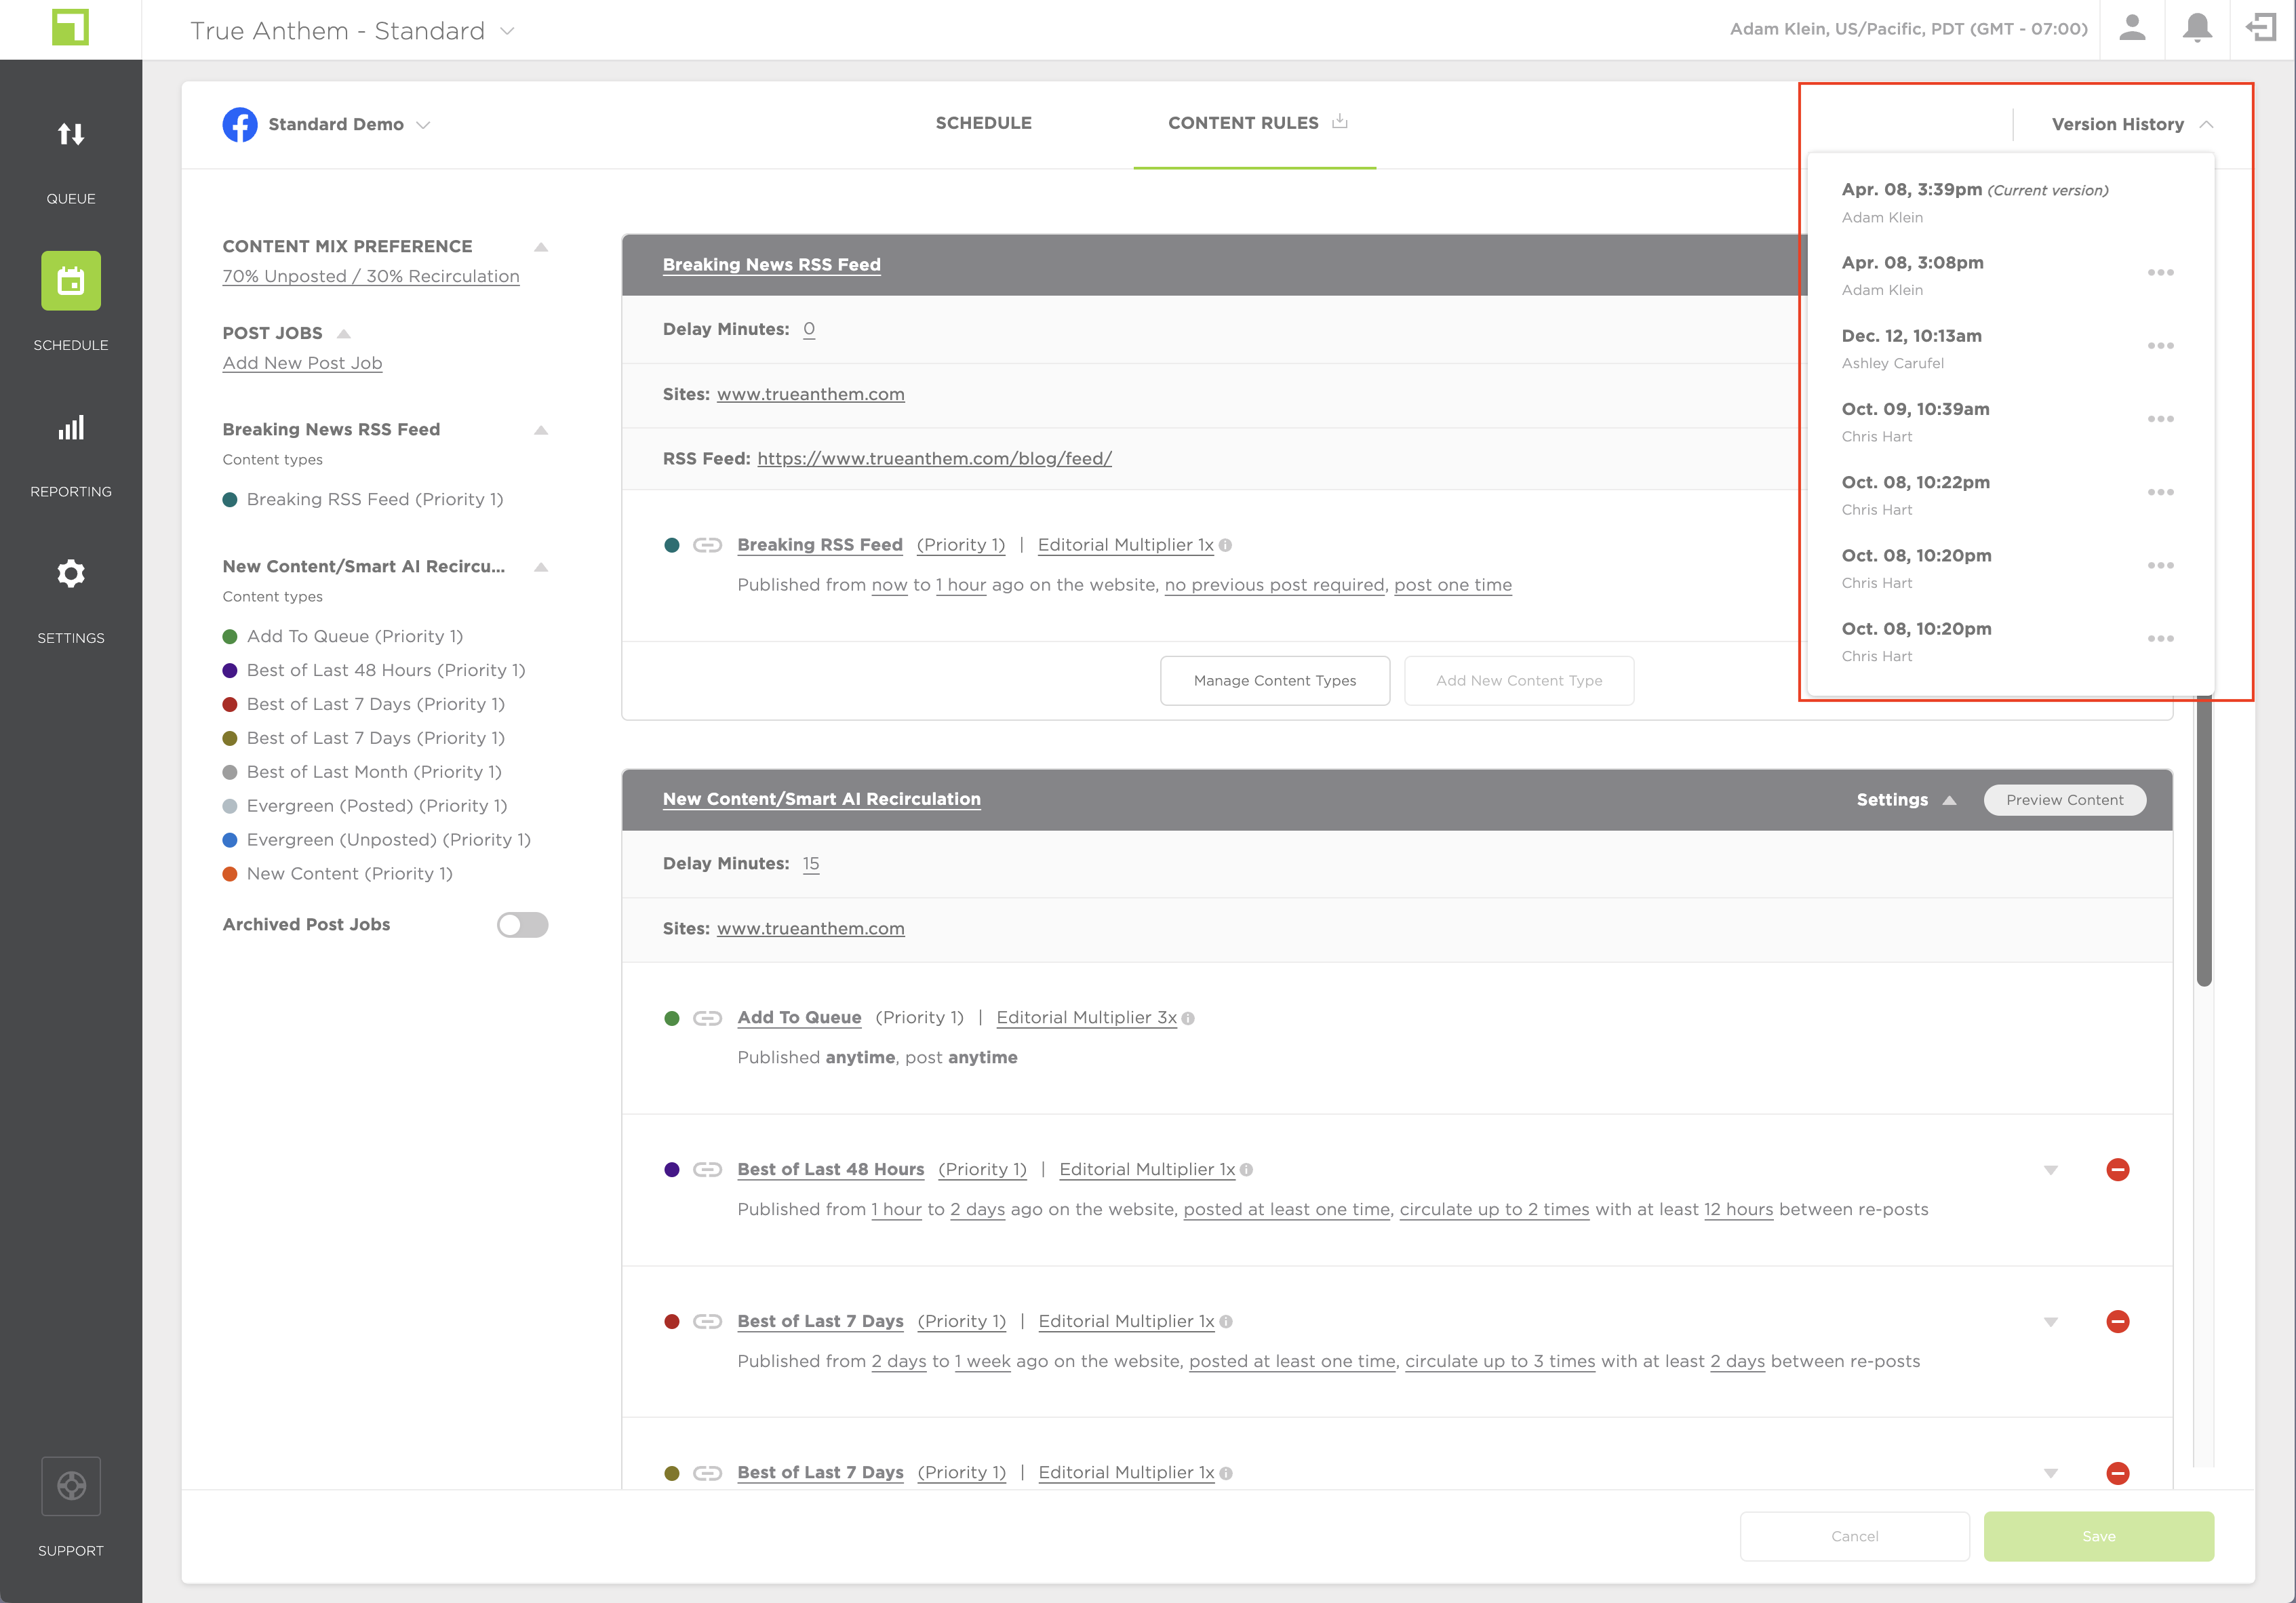Open more options for Oct. 08, 10:22pm version
Image resolution: width=2296 pixels, height=1603 pixels.
[2160, 492]
